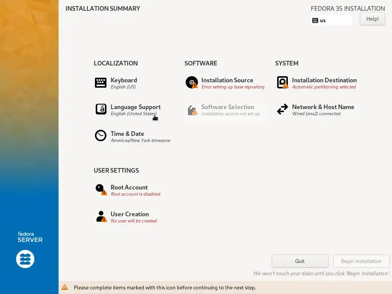392x294 pixels.
Task: Click 'Americas/New York timezone' text
Action: tap(140, 140)
